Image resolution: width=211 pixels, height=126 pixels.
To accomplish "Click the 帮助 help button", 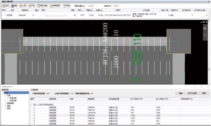I will click(181, 93).
